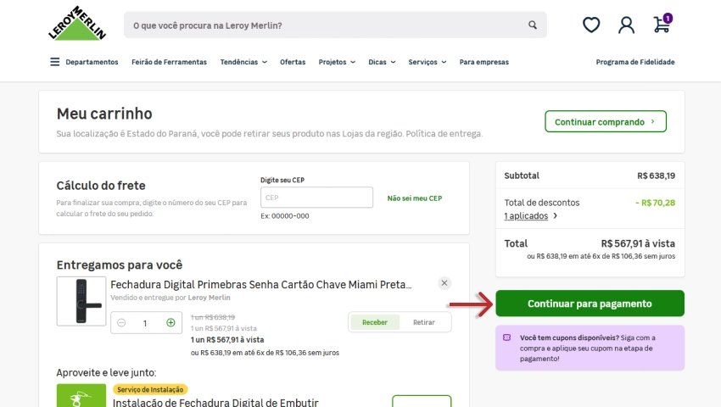Click the Leroy Merlin logo
Viewport: 721px width, 407px height.
(x=77, y=23)
